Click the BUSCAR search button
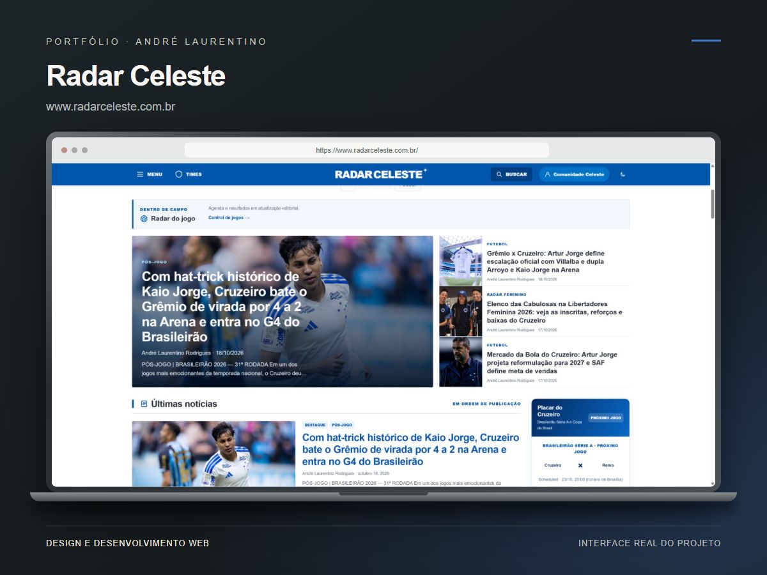This screenshot has height=575, width=767. pos(511,174)
